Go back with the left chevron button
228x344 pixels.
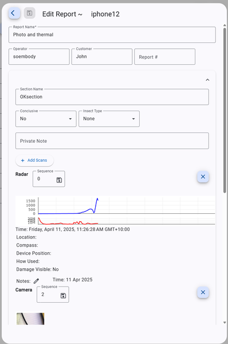(x=14, y=13)
